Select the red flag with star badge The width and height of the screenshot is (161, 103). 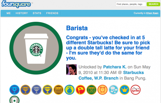(x=80, y=90)
